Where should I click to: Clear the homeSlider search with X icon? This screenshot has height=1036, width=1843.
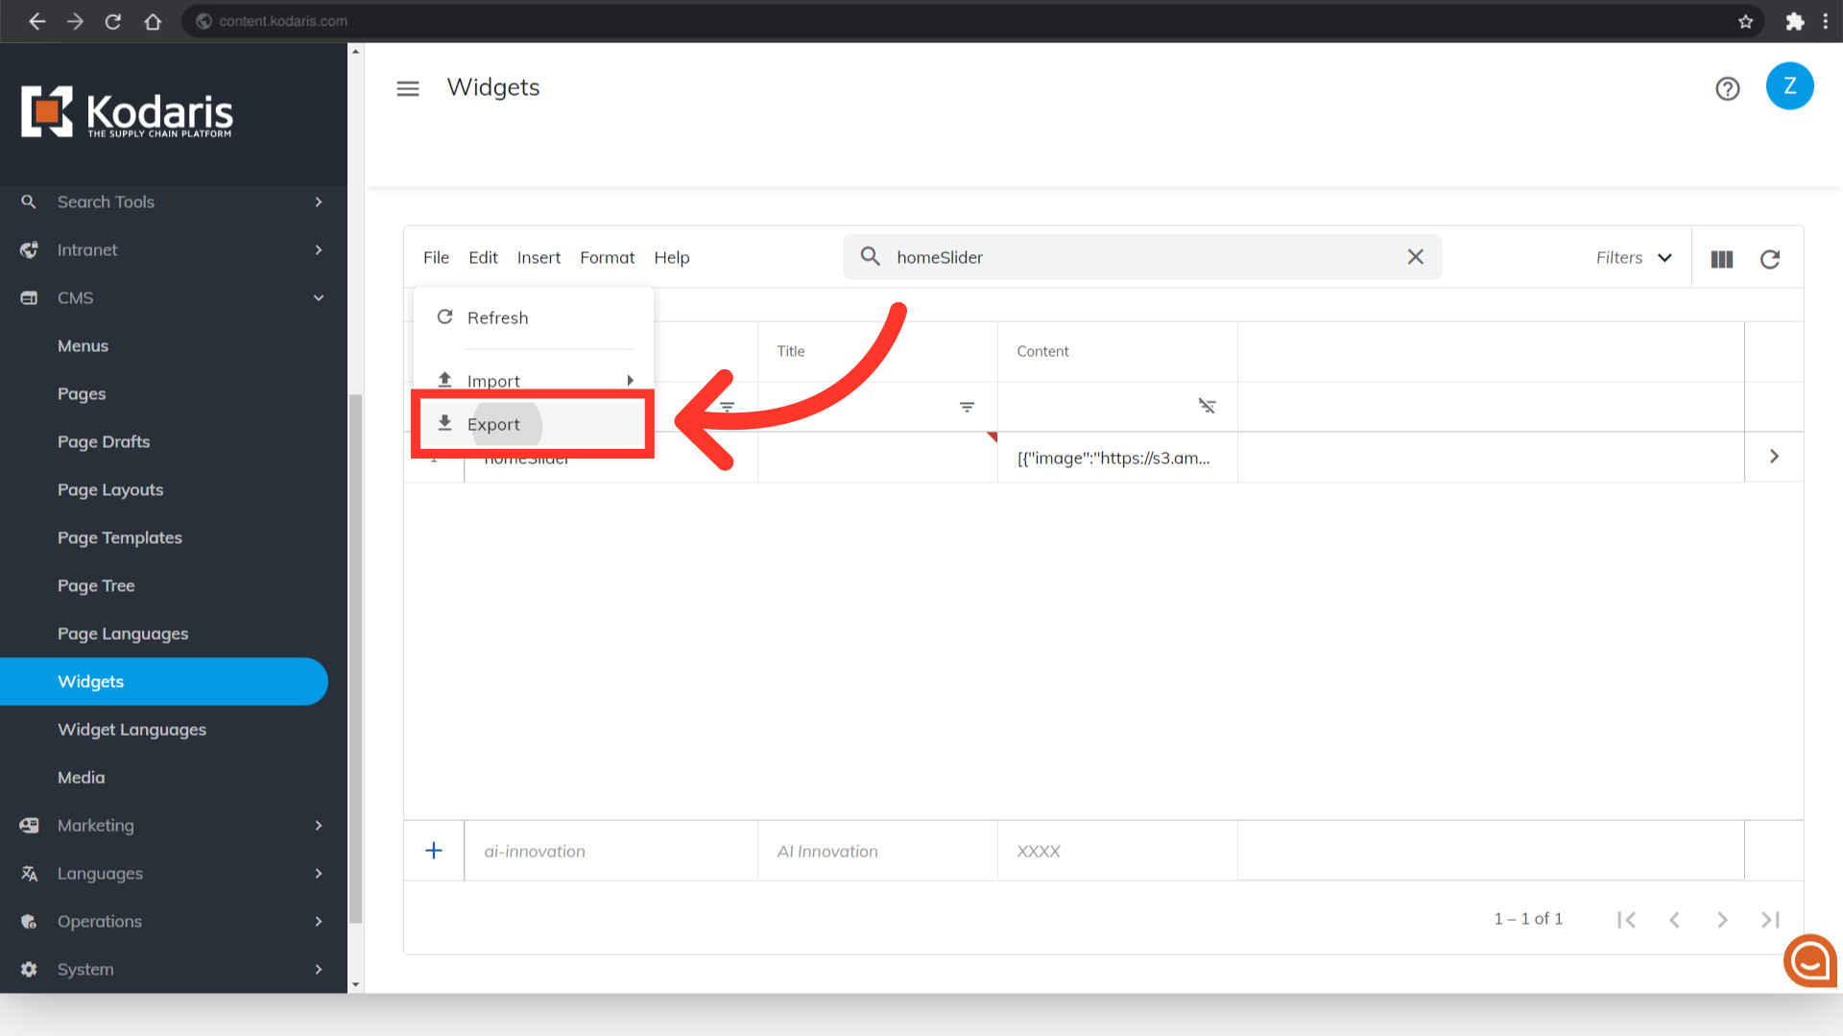tap(1416, 257)
